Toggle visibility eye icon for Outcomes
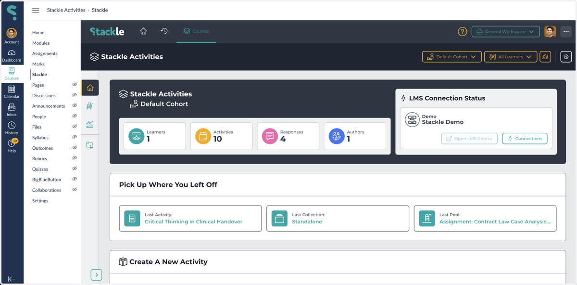 click(75, 148)
